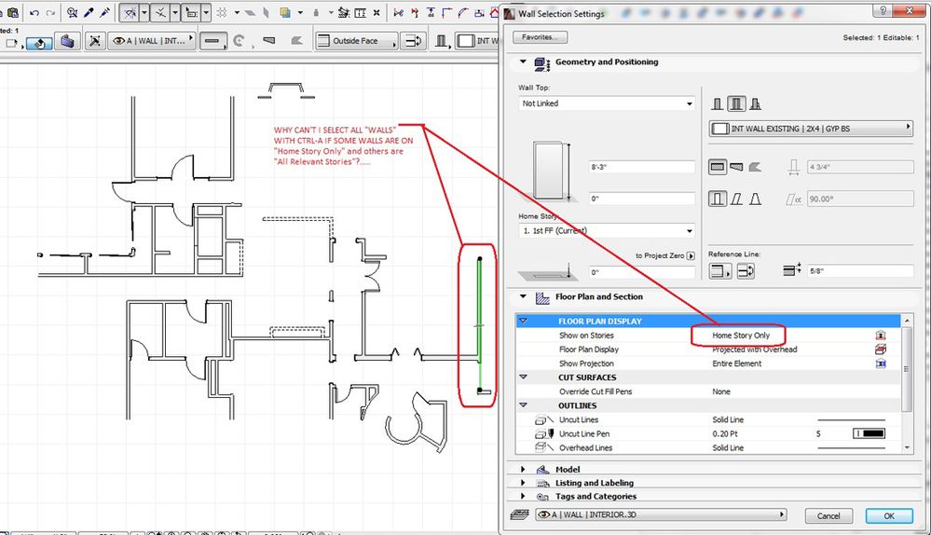
Task: Select the complex profile wall structure icon
Action: point(755,103)
